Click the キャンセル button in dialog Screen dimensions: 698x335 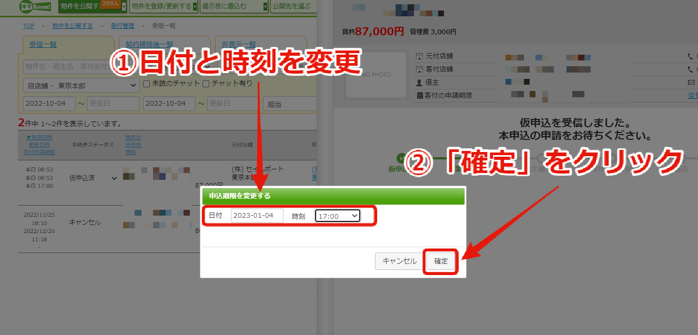tap(399, 261)
